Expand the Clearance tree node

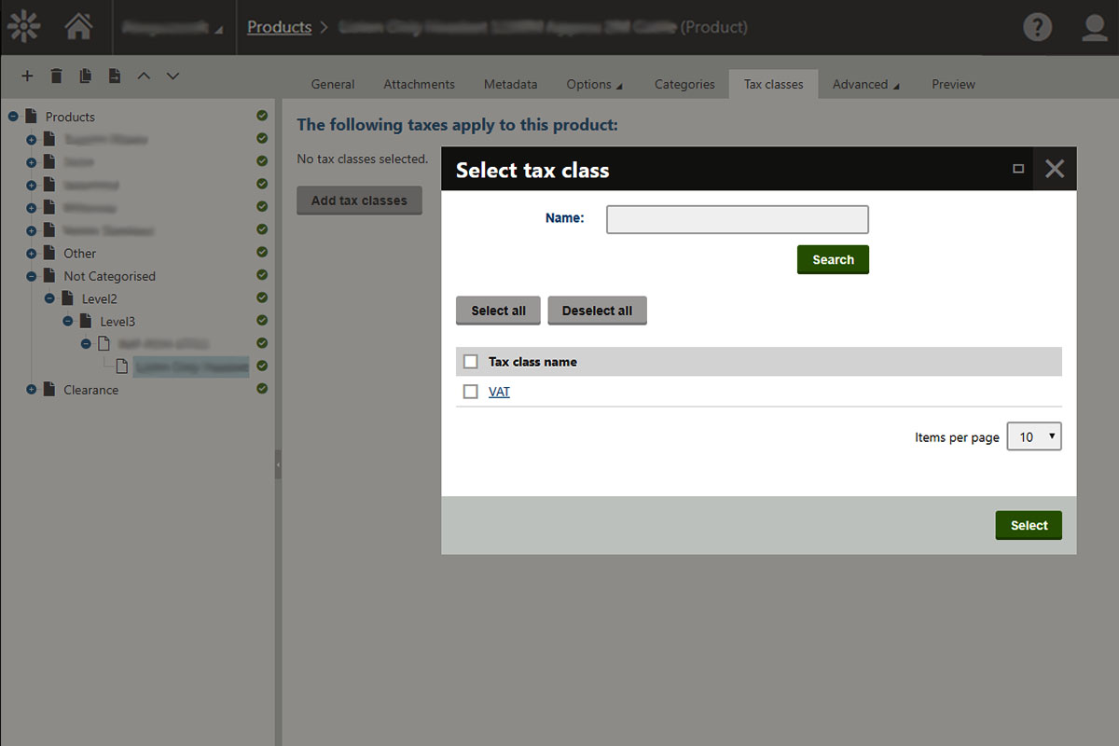click(x=32, y=390)
